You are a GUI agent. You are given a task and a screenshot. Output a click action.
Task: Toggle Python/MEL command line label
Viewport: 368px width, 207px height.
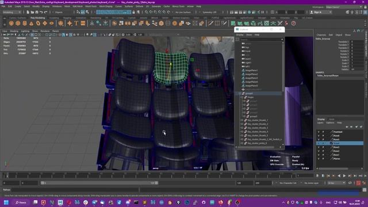click(6, 190)
